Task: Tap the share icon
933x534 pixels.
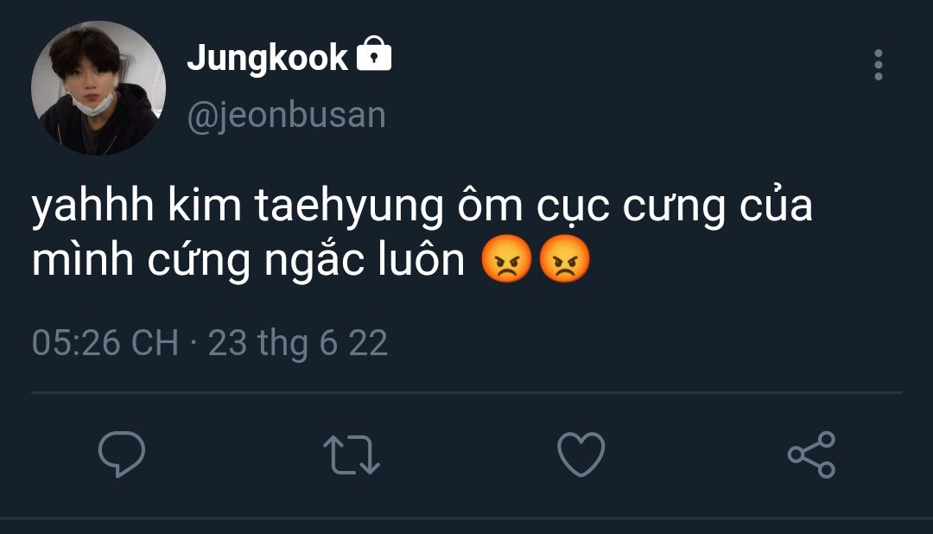Action: point(811,455)
